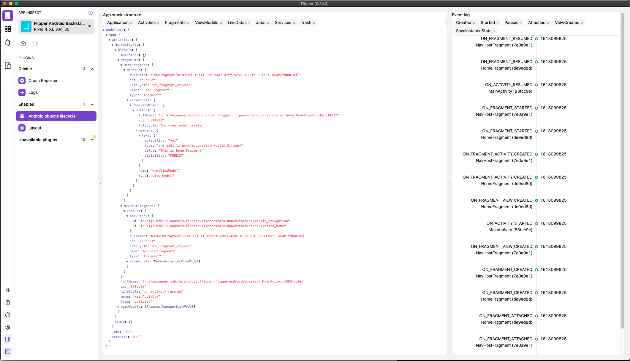Open the Logs plugin
Screen dimensions: 630x361
click(33, 92)
